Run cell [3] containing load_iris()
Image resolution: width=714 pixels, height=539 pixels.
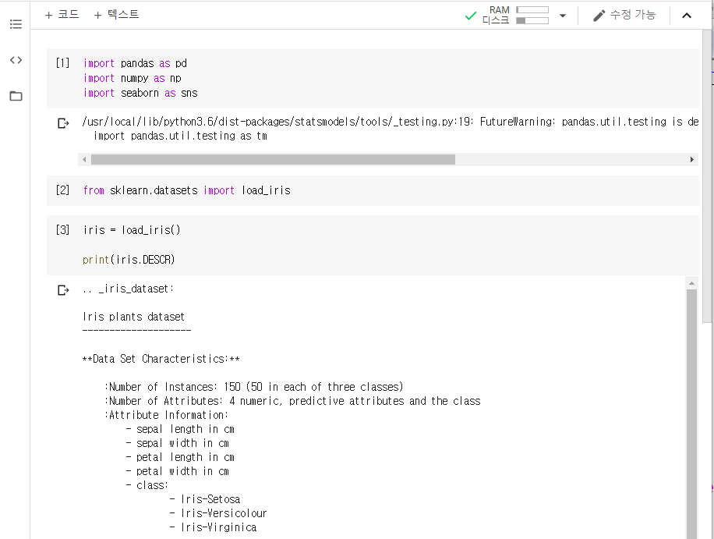(62, 230)
